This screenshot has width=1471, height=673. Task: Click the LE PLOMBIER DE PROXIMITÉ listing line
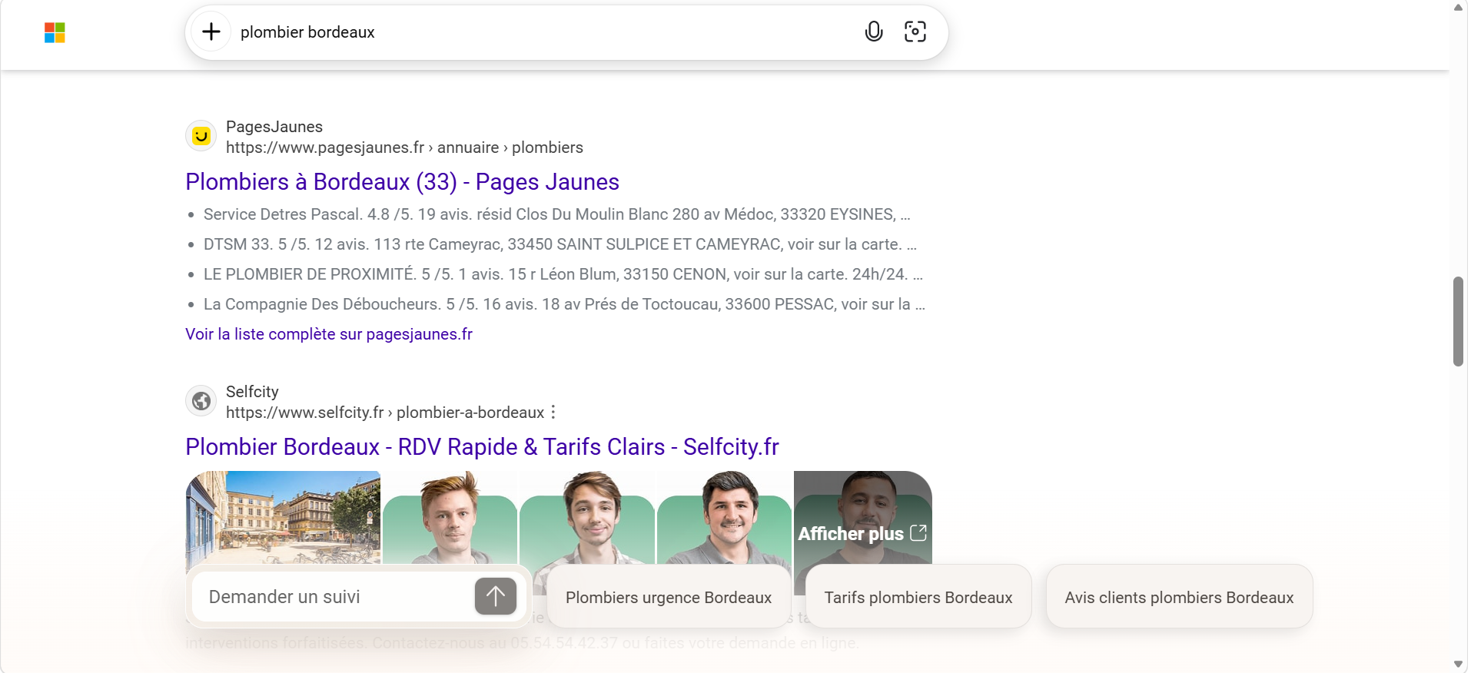[x=563, y=274]
